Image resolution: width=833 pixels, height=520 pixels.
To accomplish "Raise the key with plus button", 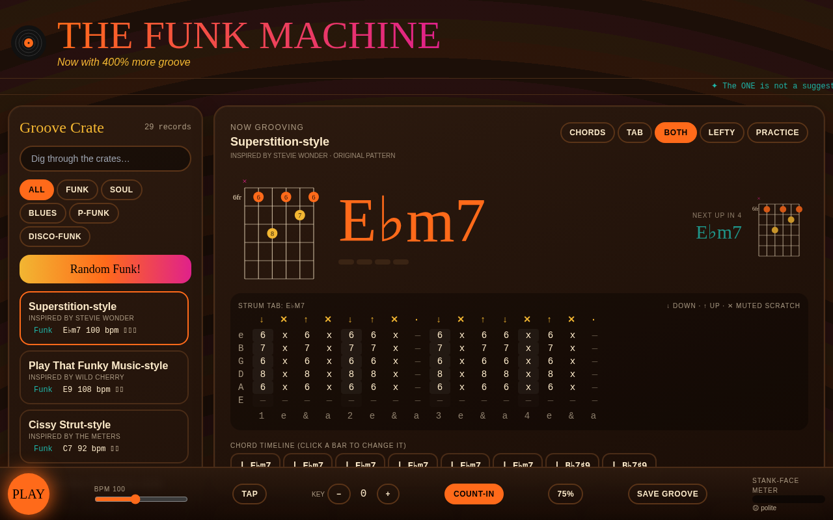I will tap(388, 494).
